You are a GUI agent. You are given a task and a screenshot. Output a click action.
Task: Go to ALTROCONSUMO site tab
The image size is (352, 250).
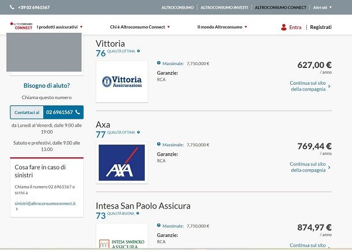click(177, 7)
